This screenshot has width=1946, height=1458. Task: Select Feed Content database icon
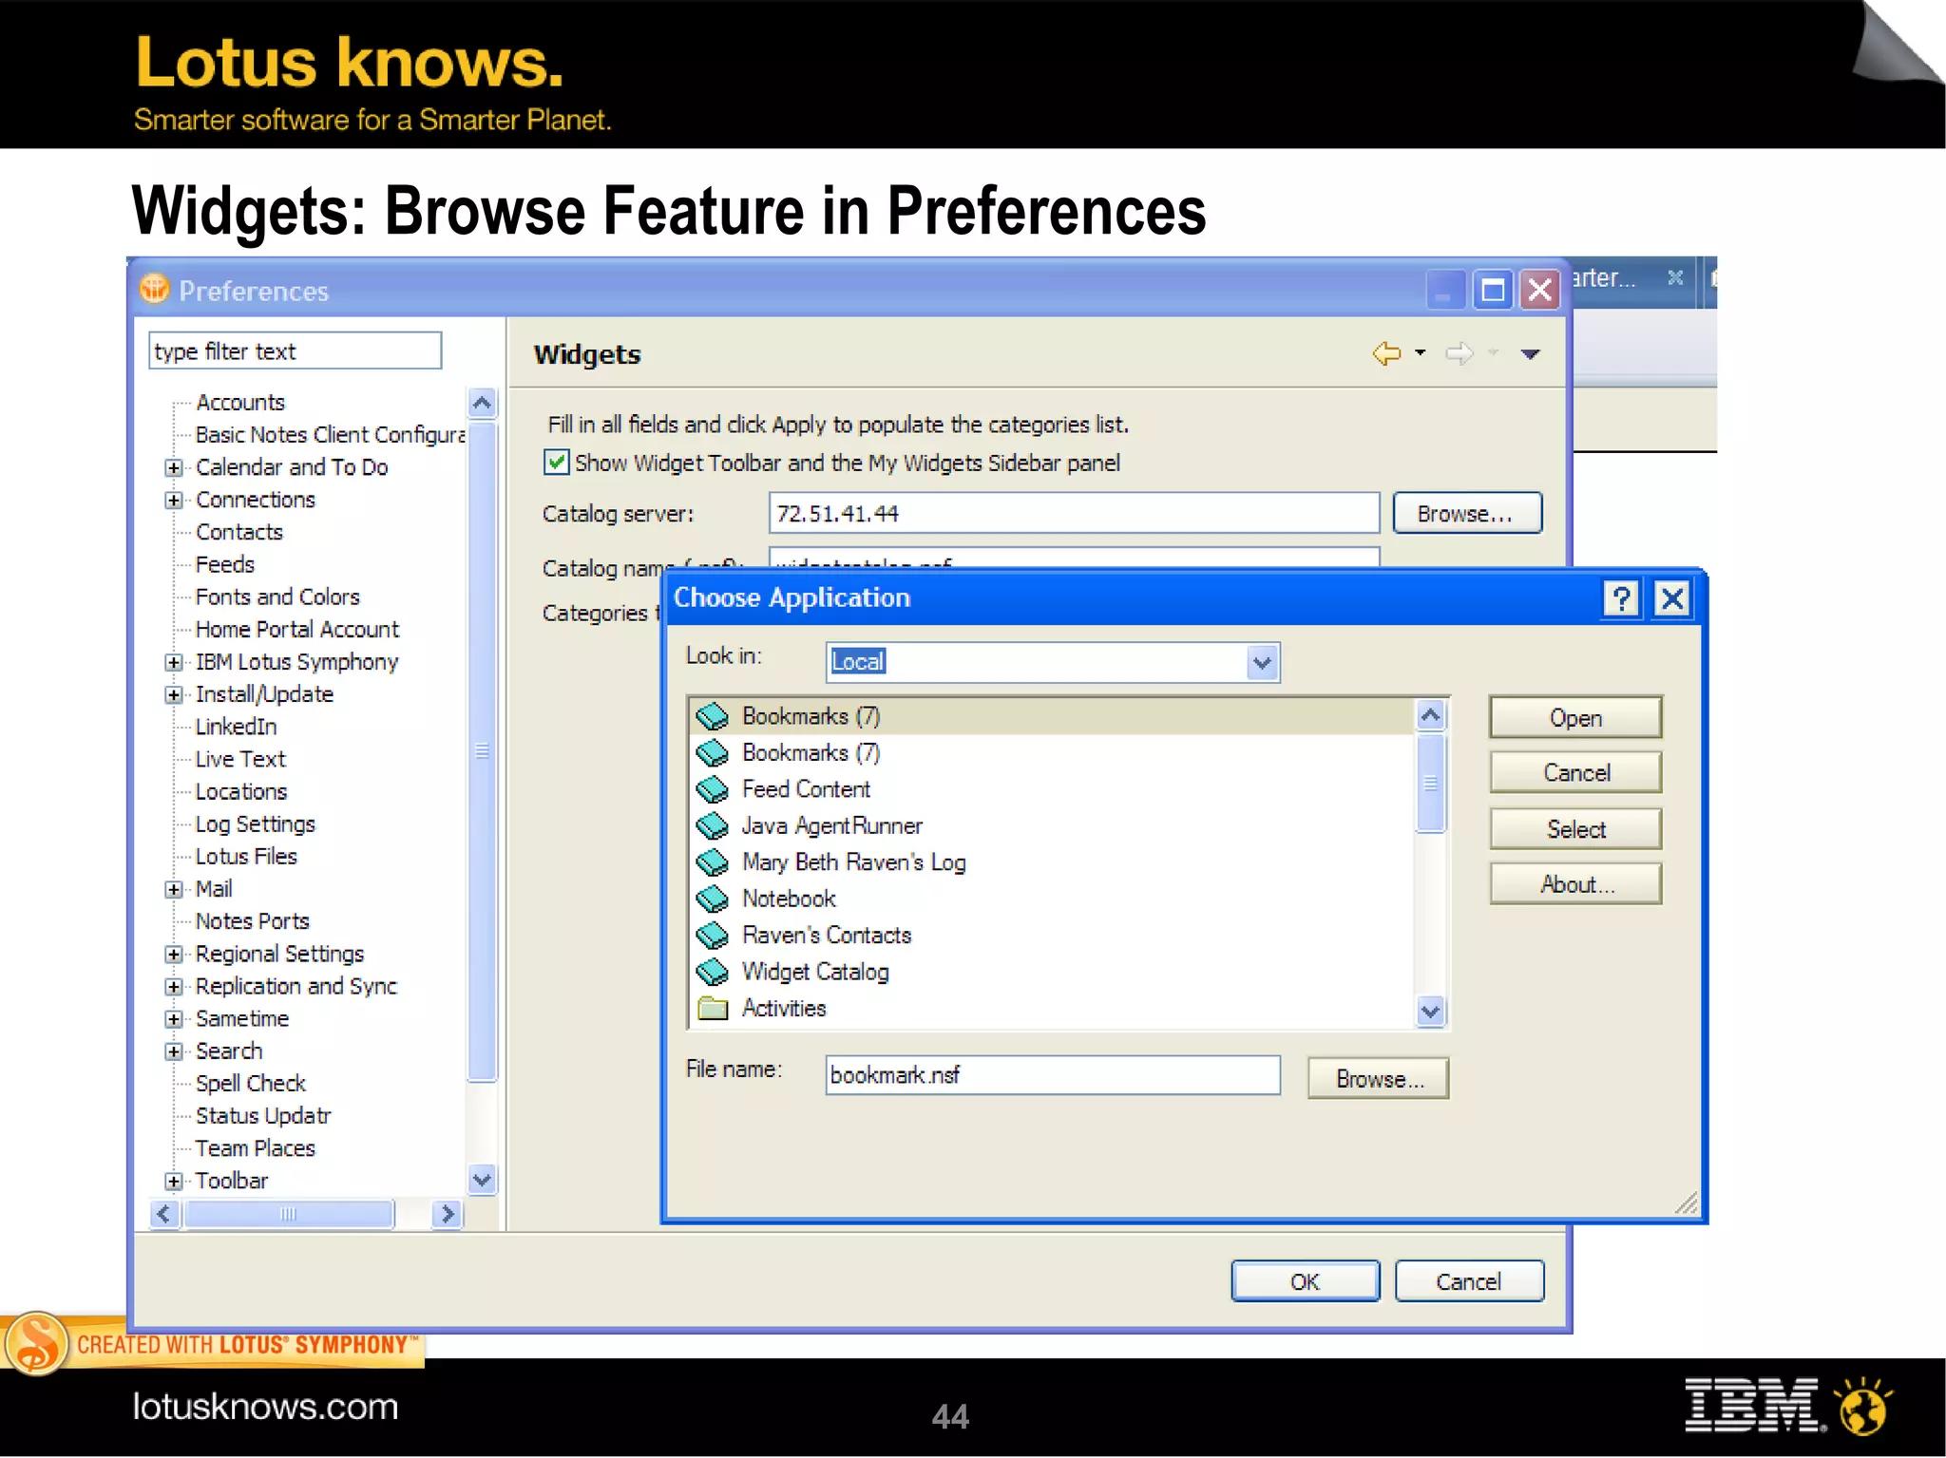pyautogui.click(x=712, y=789)
